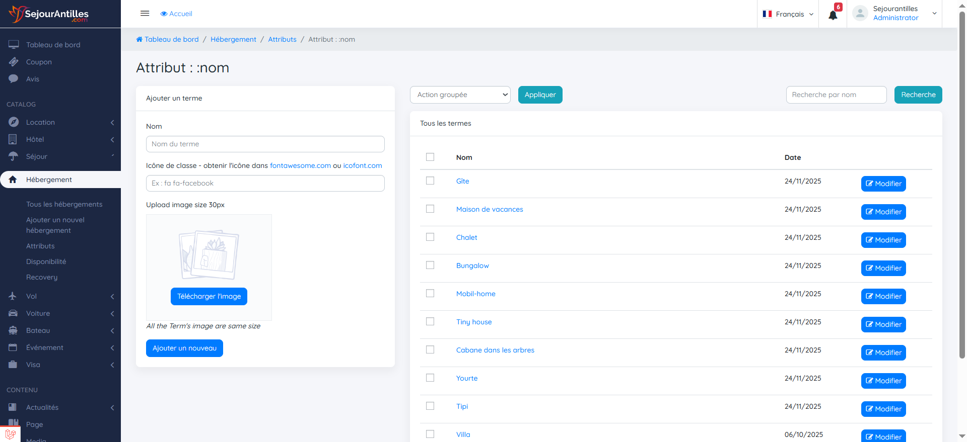Viewport: 967px width, 442px height.
Task: Go to Tous les hébergements menu item
Action: click(x=64, y=204)
